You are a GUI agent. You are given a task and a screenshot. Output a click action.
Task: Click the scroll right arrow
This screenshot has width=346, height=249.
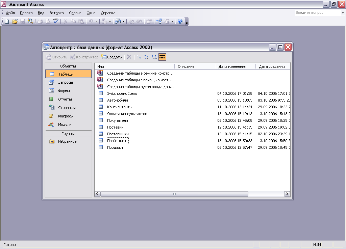(x=287, y=194)
